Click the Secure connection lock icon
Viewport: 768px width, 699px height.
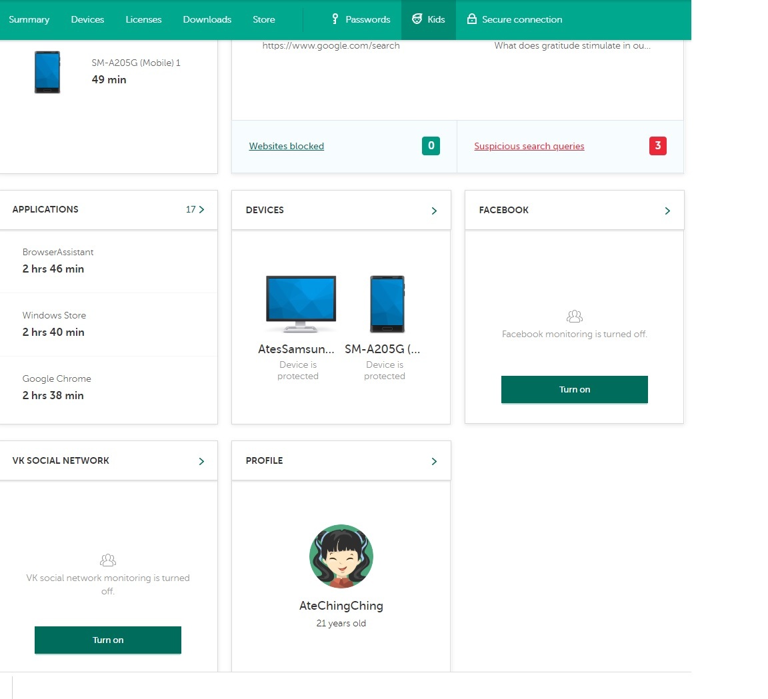[472, 19]
